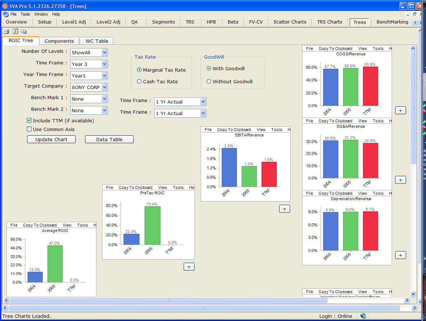Select the Cash Tax Rate radio button
Screen dimensions: 426x321
[x=139, y=81]
